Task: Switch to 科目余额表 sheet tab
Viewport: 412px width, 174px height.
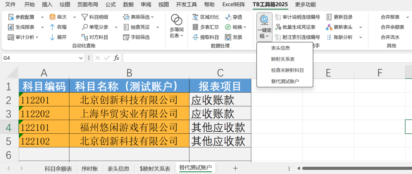Action: pos(58,169)
